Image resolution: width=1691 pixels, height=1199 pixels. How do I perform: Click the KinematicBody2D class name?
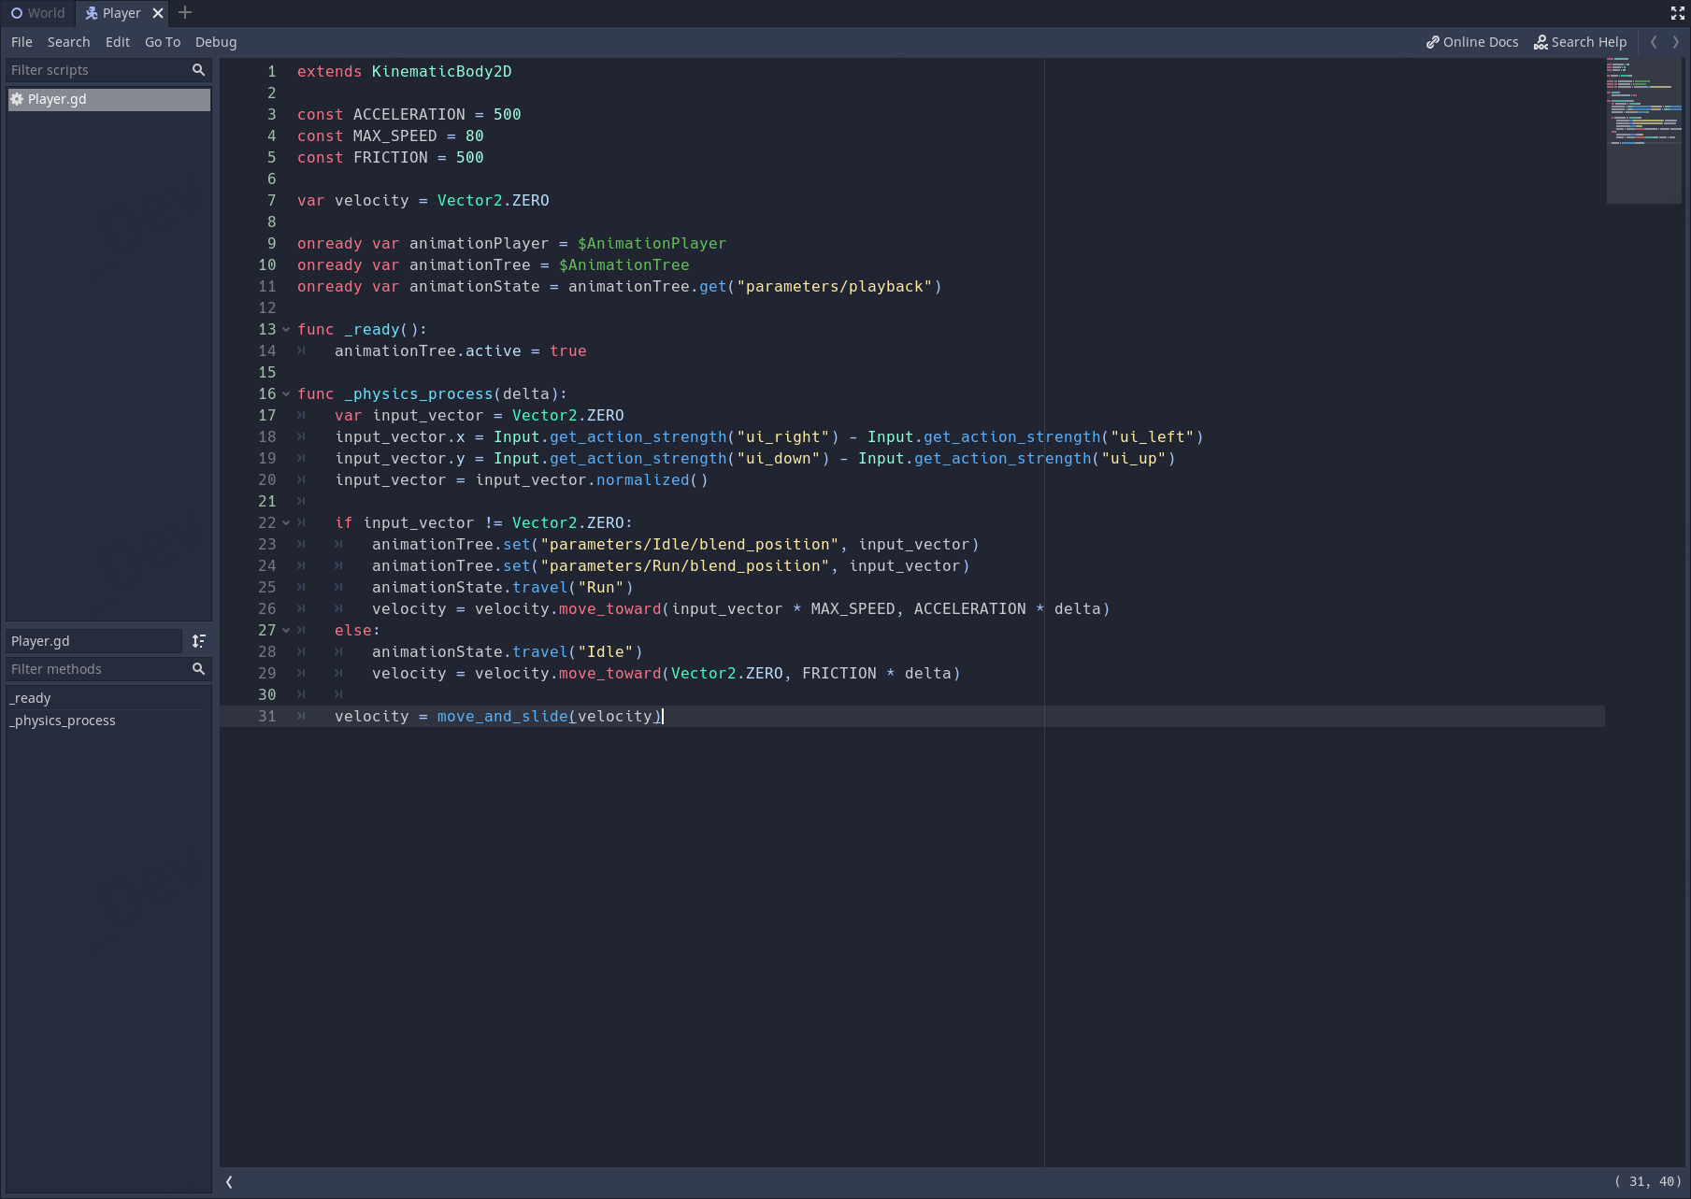(x=442, y=71)
